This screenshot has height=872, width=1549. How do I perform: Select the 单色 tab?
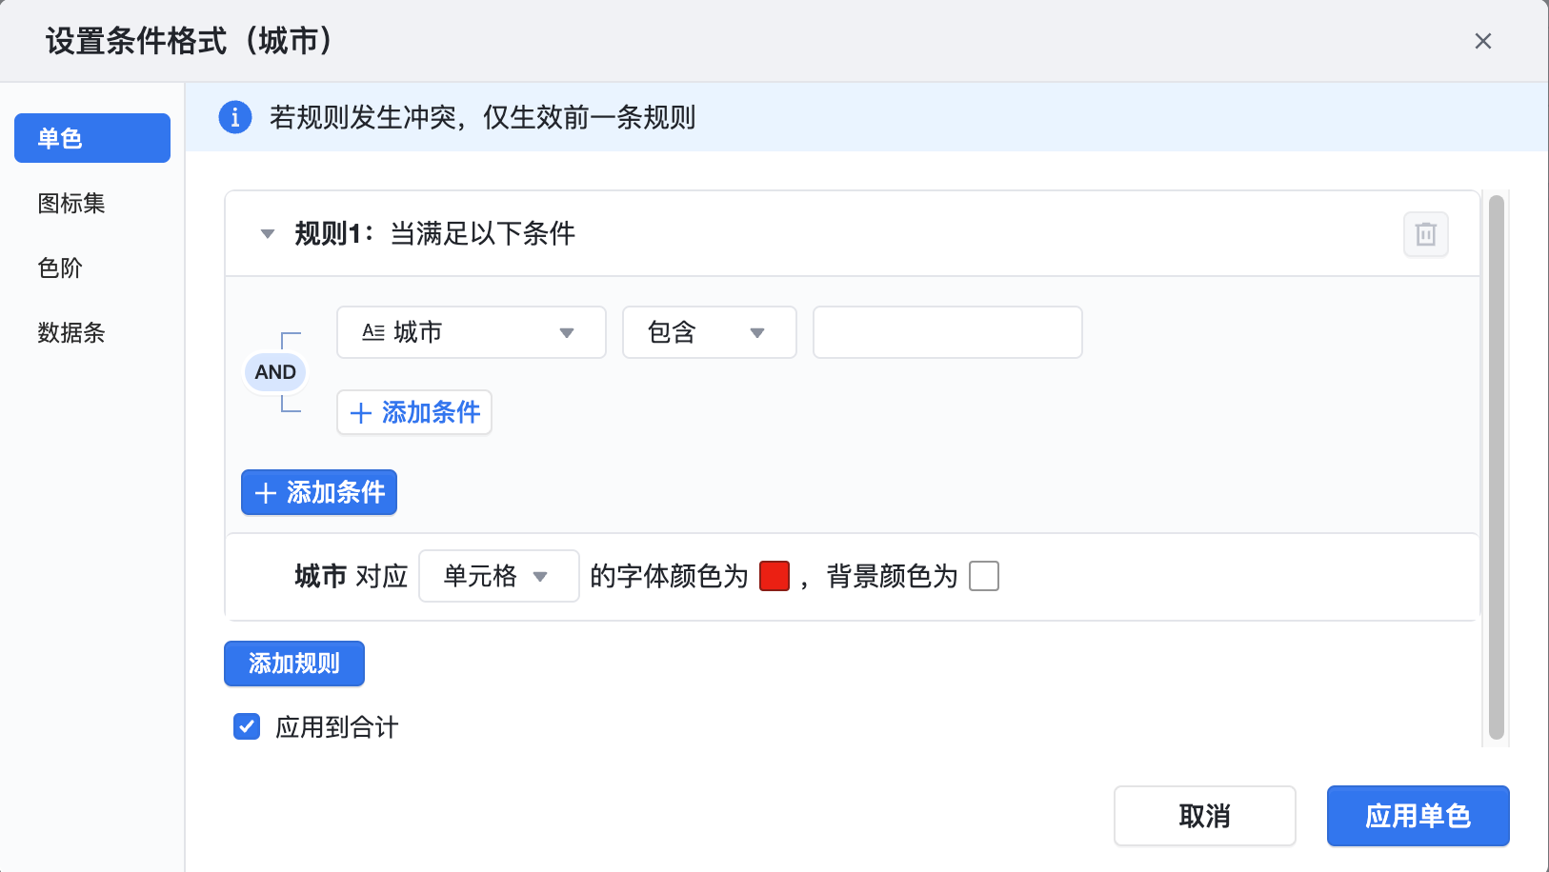92,138
